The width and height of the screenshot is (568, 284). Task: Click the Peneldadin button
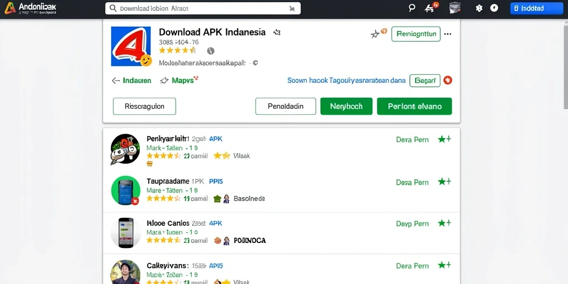(x=286, y=106)
